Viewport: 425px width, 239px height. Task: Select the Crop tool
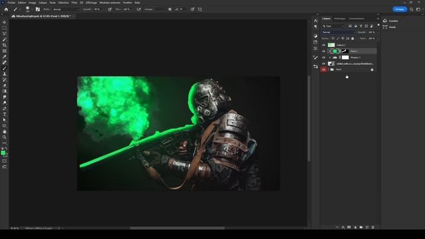click(x=5, y=45)
